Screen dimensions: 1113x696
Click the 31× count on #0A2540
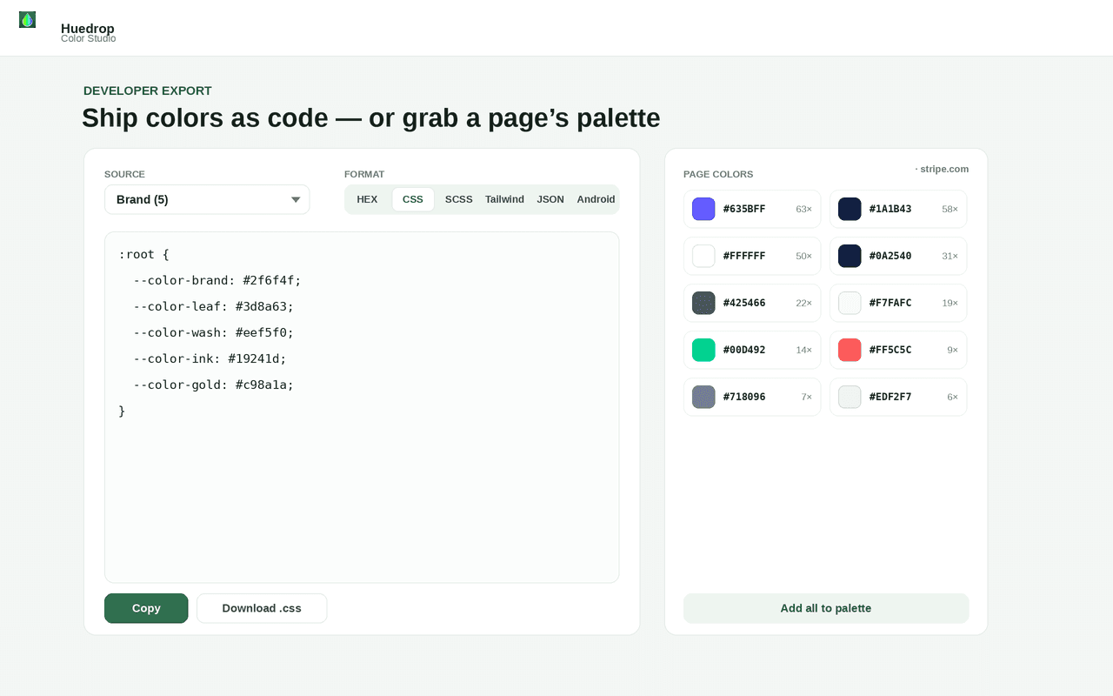[950, 256]
